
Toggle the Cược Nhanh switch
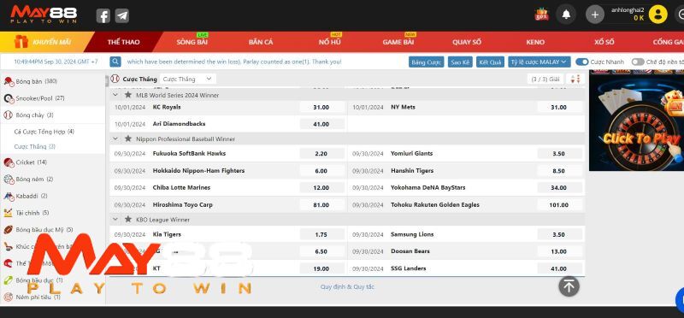[x=582, y=62]
